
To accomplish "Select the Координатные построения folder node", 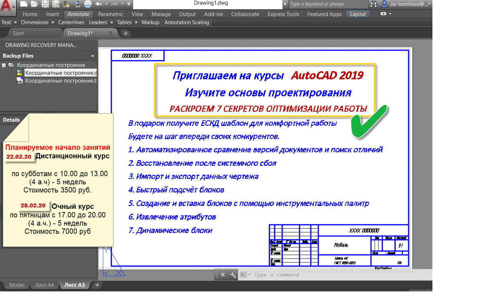I will [51, 65].
